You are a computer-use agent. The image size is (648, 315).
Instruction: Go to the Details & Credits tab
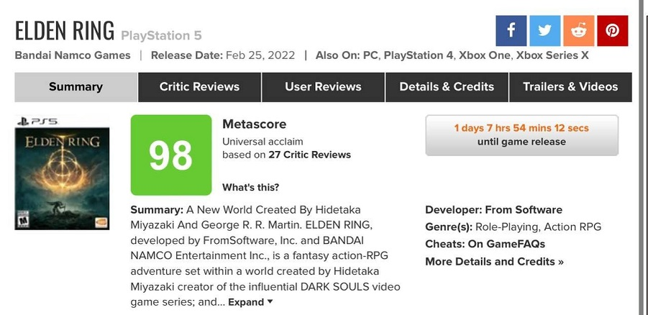(447, 87)
